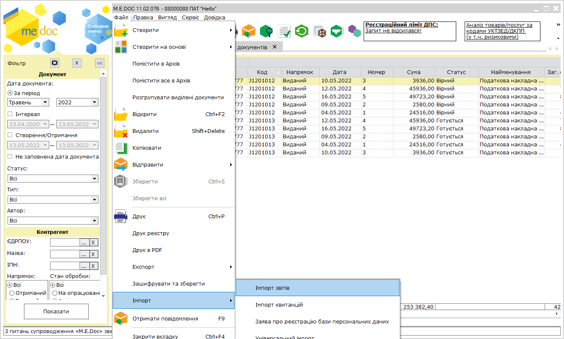
Task: Open the Аналіз товарів/послуг link
Action: pyautogui.click(x=499, y=31)
